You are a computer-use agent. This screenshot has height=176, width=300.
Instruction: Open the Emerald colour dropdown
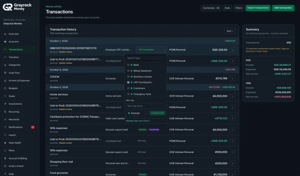pyautogui.click(x=137, y=113)
